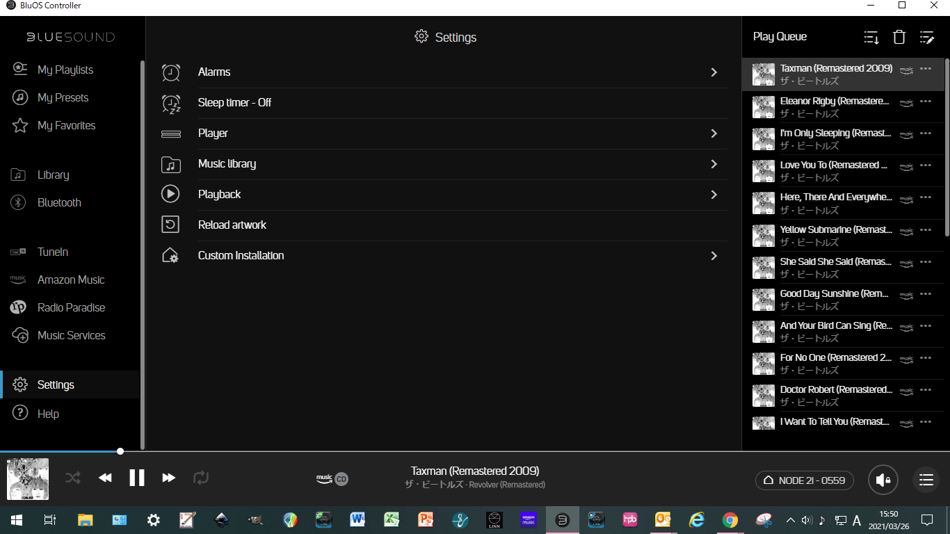Image resolution: width=950 pixels, height=534 pixels.
Task: Expand Player settings chevron
Action: point(714,133)
